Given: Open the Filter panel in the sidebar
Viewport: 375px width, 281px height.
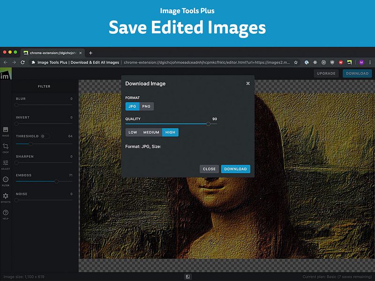Looking at the screenshot, I should 6,181.
